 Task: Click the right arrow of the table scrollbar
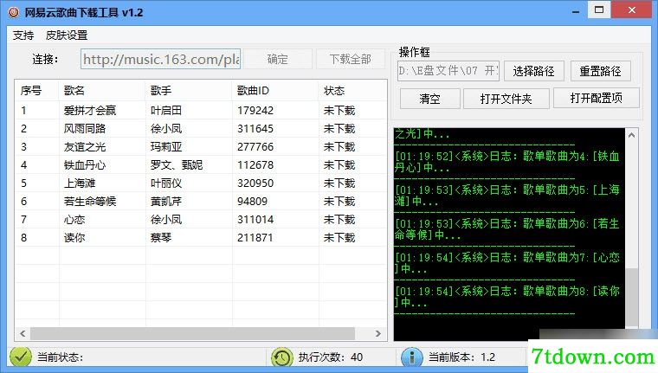(378, 333)
